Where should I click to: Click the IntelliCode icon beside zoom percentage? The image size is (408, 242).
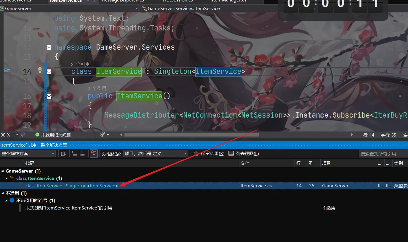point(23,135)
